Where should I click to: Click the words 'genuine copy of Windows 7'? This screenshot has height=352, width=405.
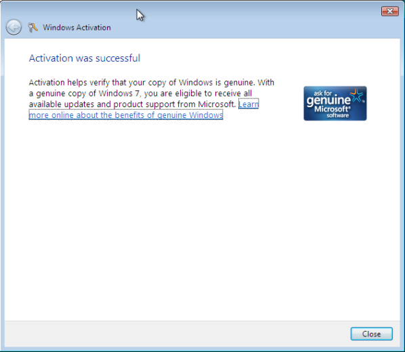88,94
